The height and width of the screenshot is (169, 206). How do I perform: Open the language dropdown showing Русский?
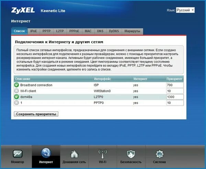click(185, 10)
